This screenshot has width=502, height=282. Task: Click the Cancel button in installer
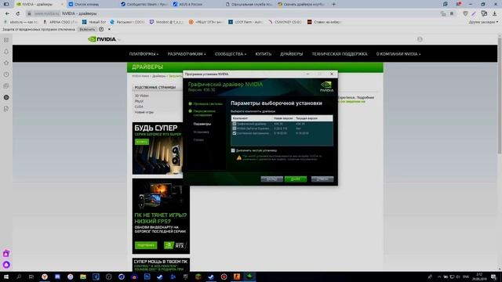click(322, 179)
